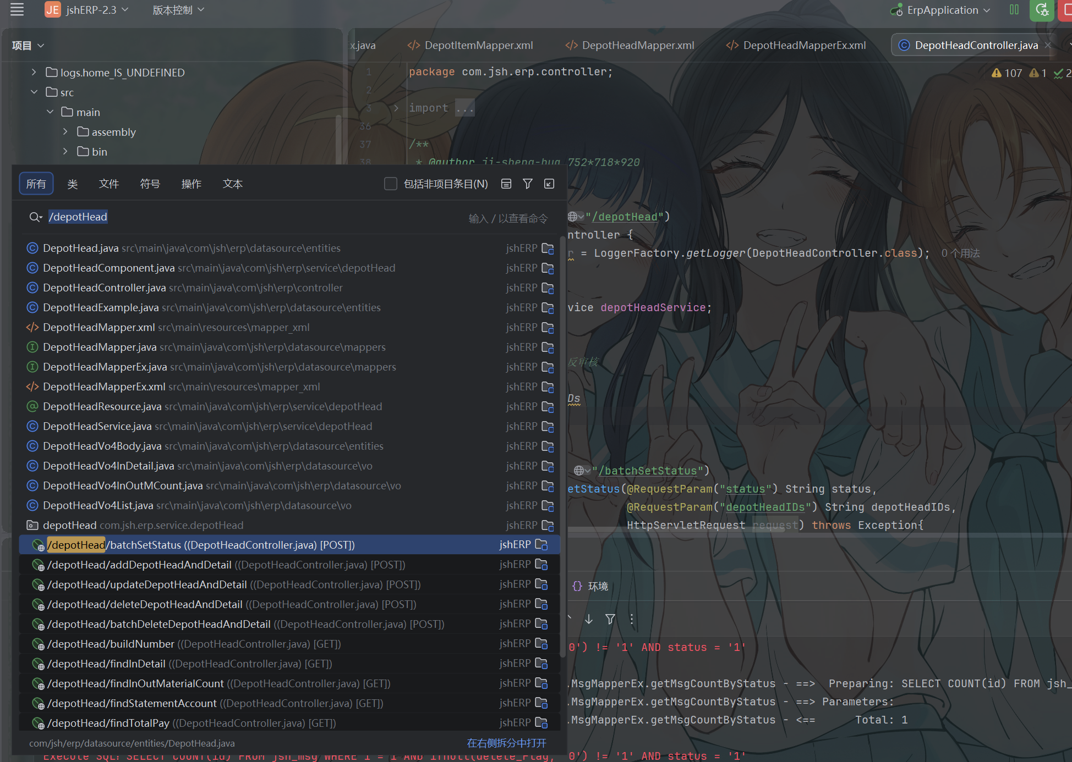Image resolution: width=1072 pixels, height=762 pixels.
Task: Click the braces icon next to 环境
Action: click(x=577, y=586)
